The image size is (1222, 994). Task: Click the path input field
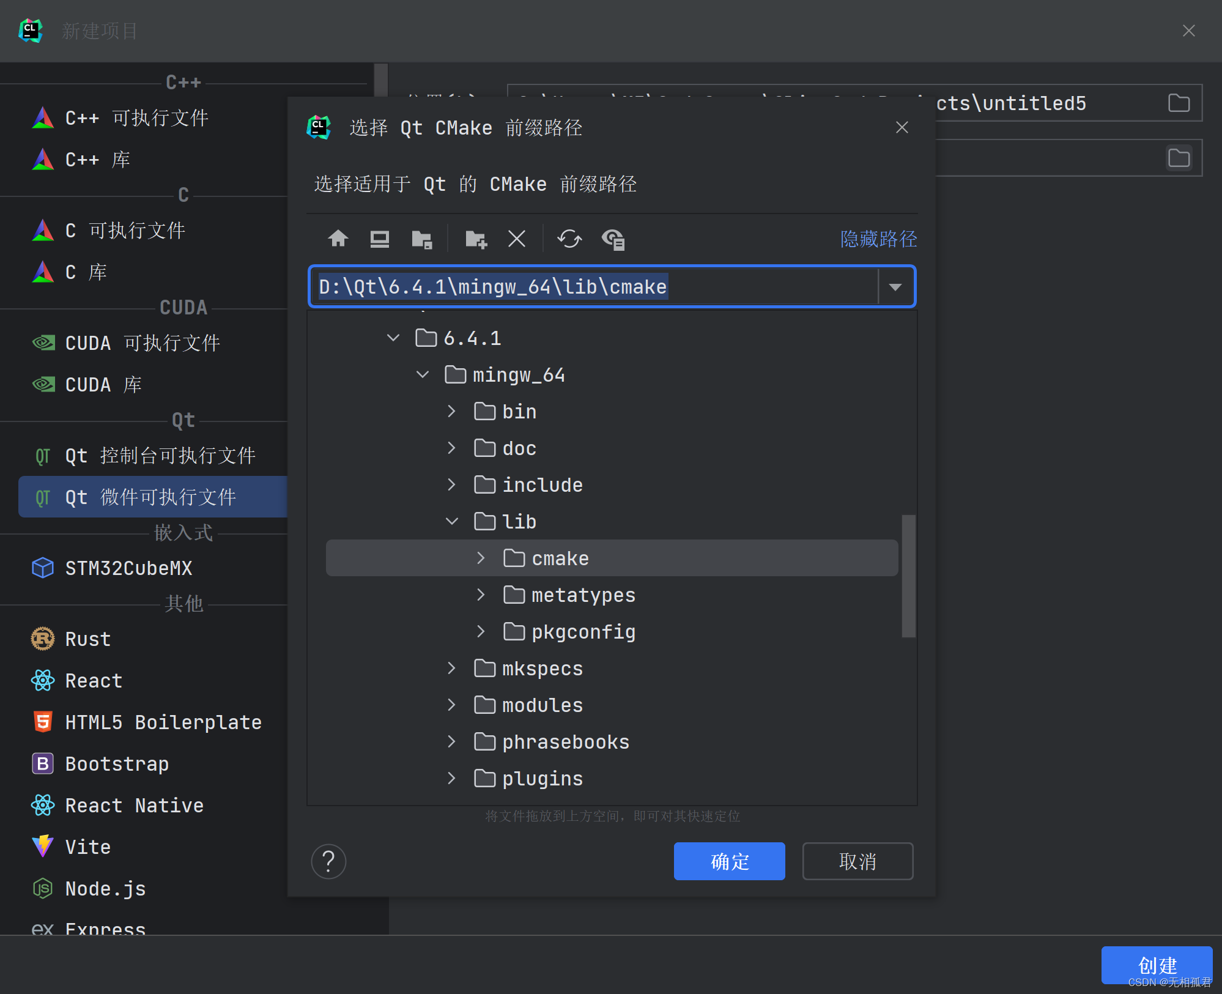tap(594, 286)
